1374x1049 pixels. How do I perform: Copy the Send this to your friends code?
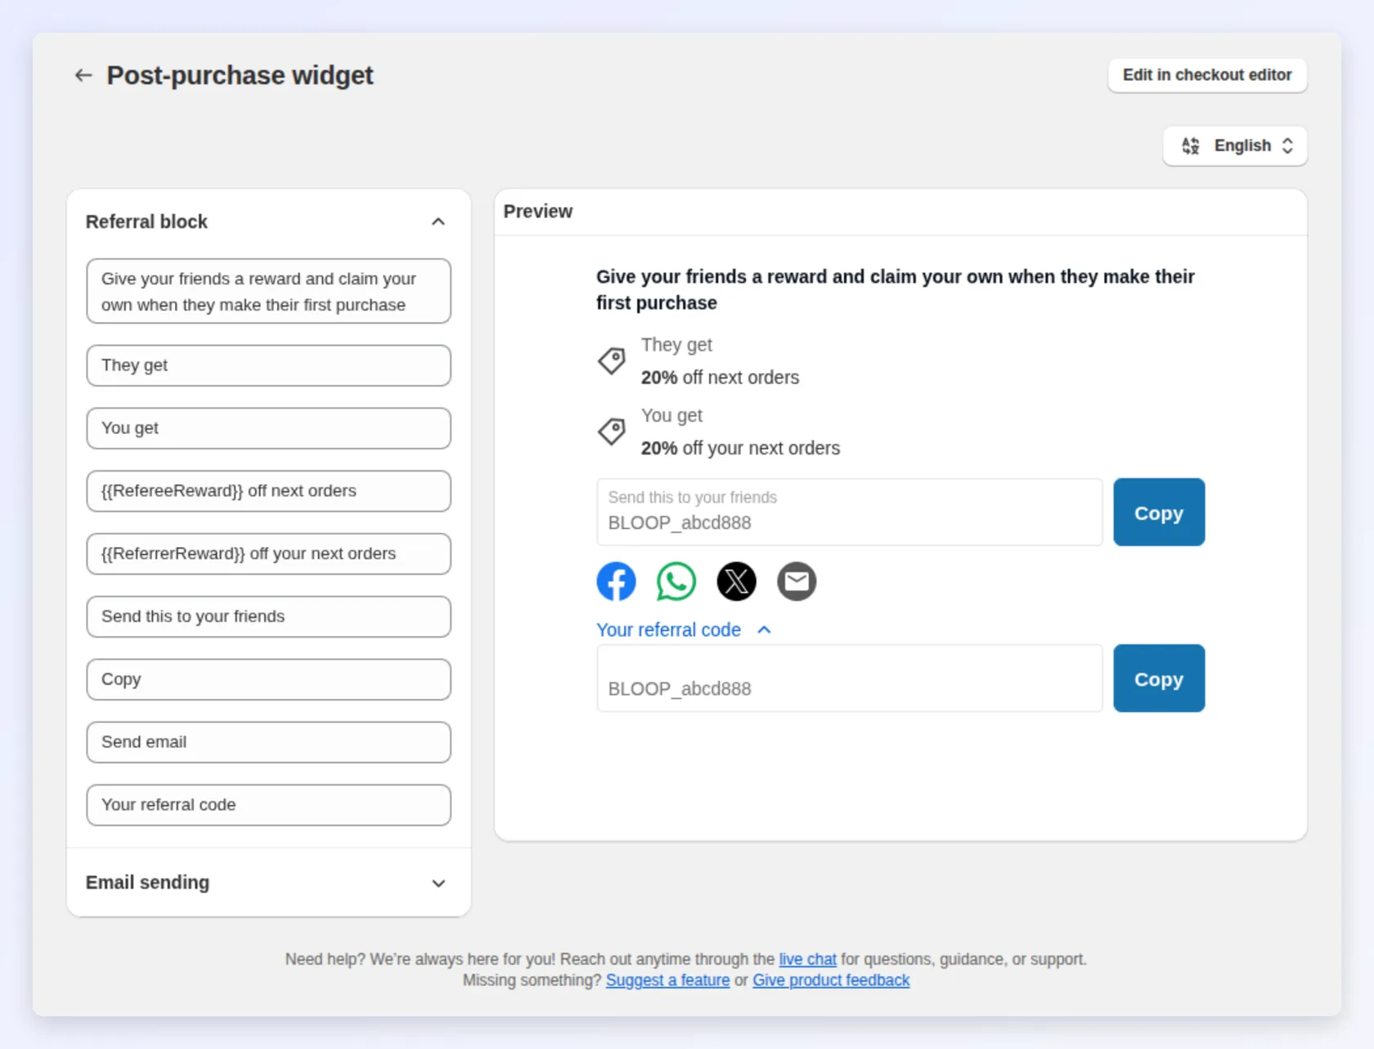click(1159, 513)
